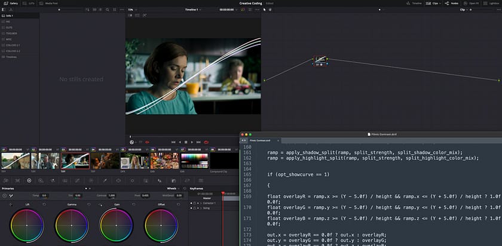Play the clip forward

(192, 142)
